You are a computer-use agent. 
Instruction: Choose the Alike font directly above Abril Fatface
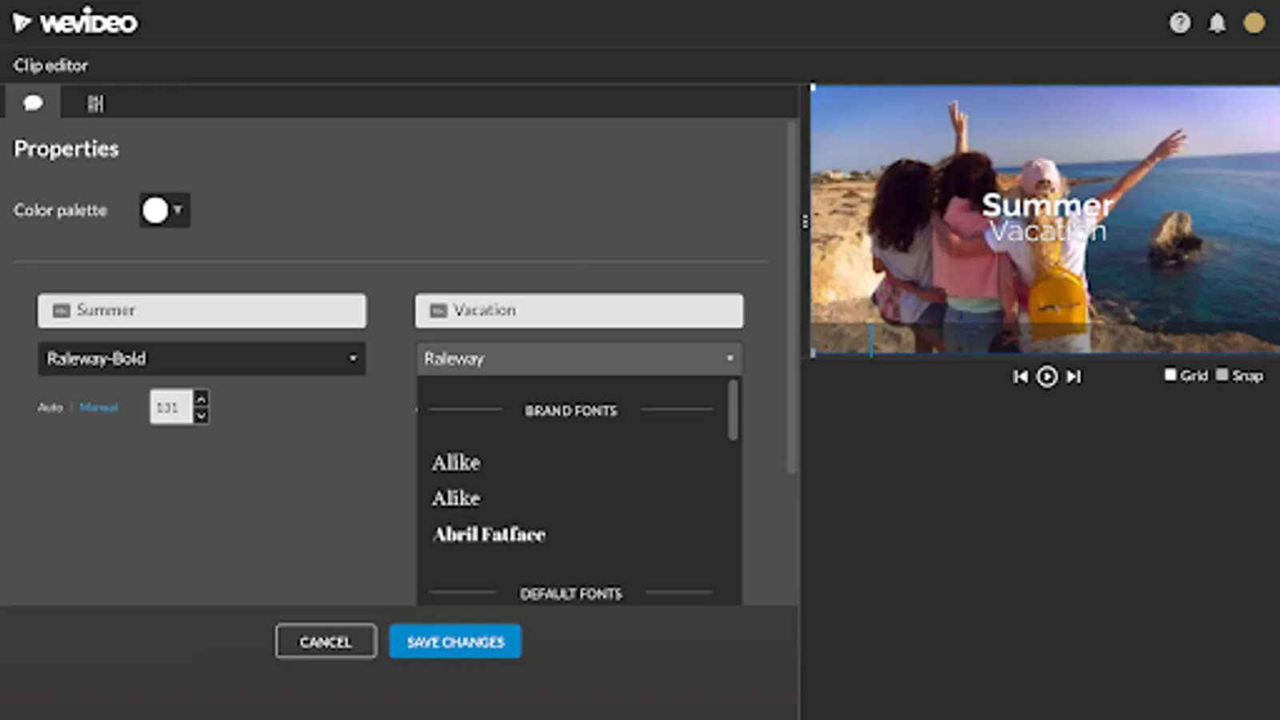(x=457, y=498)
